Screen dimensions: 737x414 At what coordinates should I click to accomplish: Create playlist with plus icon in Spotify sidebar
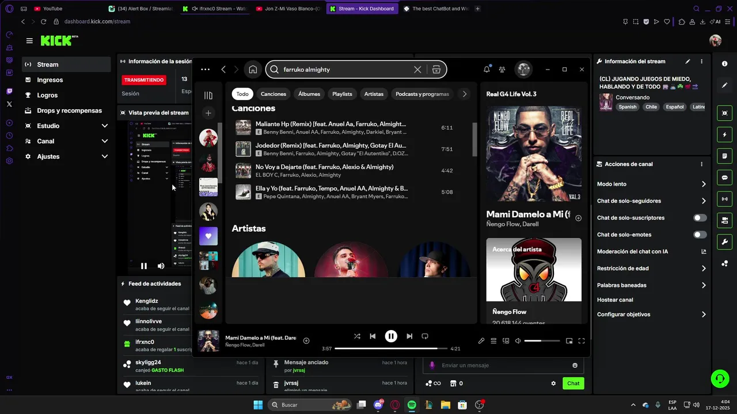[x=208, y=113]
